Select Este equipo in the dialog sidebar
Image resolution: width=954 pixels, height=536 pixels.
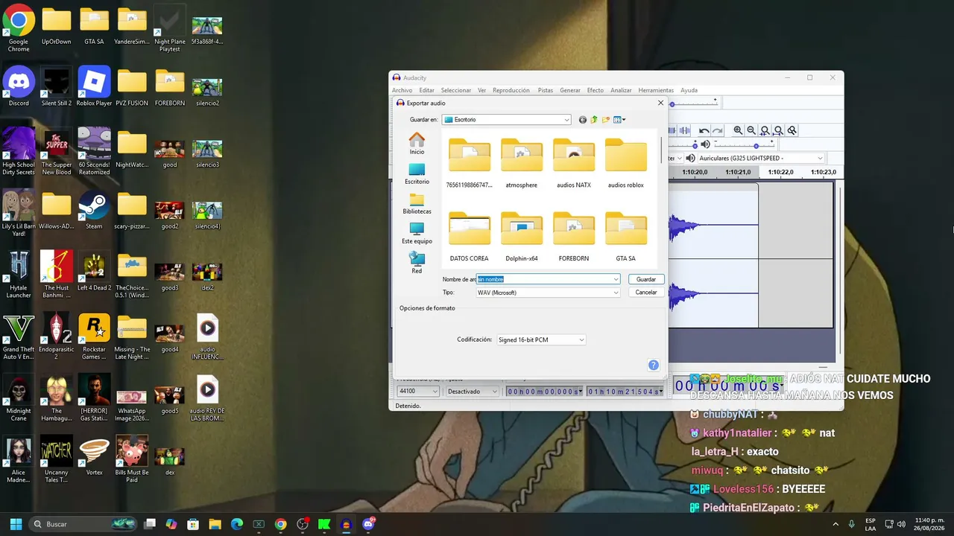[417, 234]
